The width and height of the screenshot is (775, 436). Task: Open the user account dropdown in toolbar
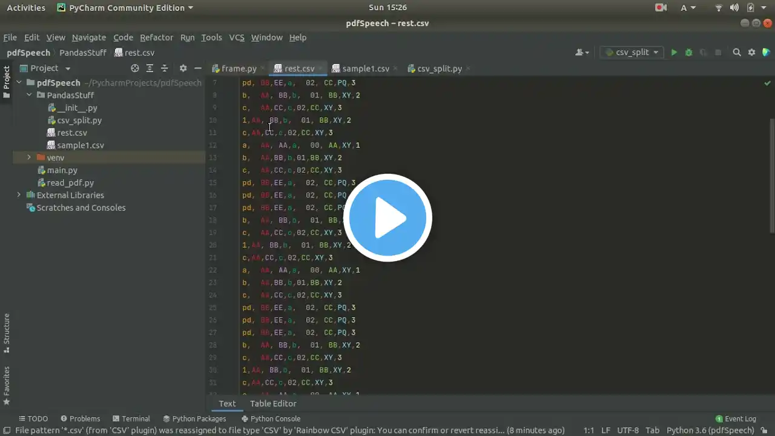(582, 53)
